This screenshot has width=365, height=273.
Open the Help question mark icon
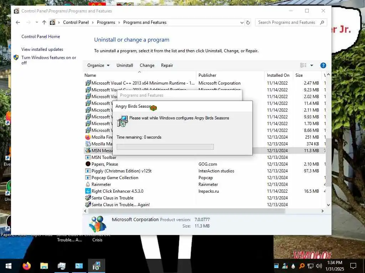(323, 65)
